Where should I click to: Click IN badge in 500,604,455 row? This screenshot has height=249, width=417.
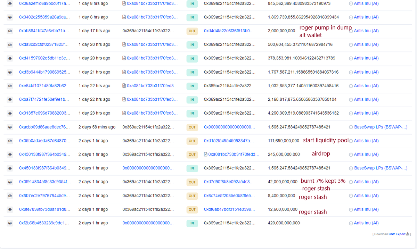pos(192,45)
